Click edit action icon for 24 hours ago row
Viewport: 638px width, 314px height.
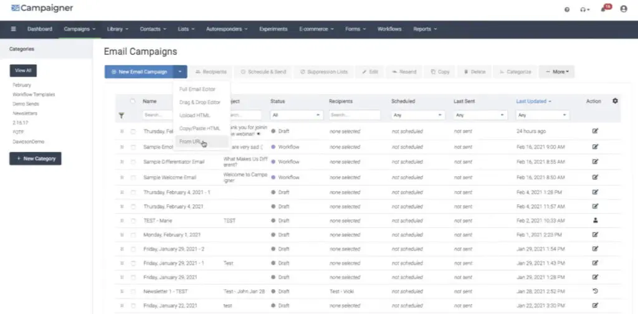[x=595, y=131]
